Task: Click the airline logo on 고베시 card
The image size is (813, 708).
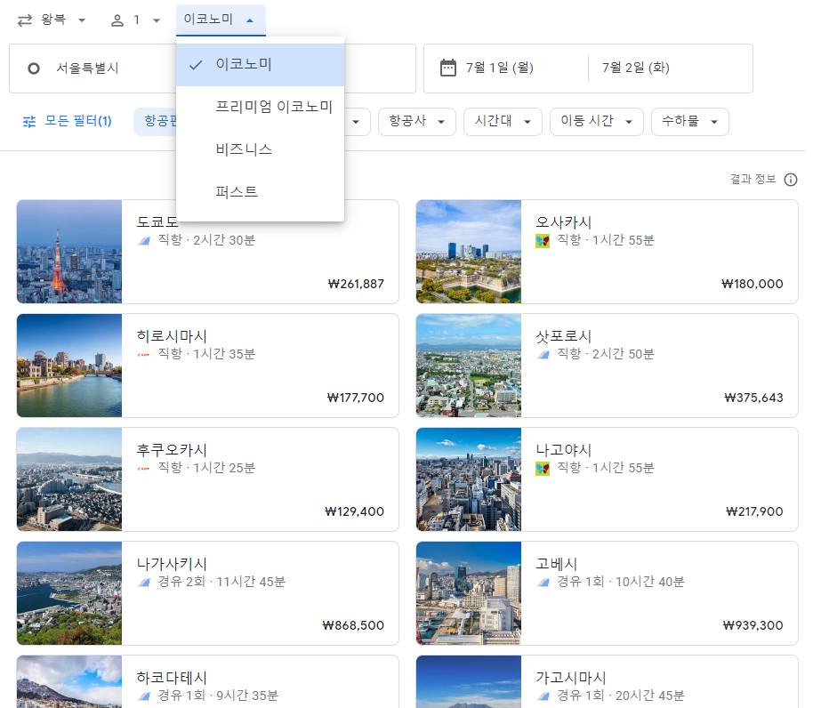Action: [x=543, y=583]
